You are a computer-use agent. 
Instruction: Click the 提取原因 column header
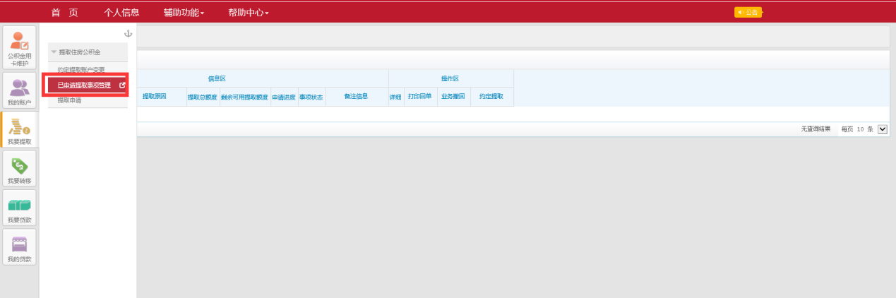pyautogui.click(x=155, y=97)
